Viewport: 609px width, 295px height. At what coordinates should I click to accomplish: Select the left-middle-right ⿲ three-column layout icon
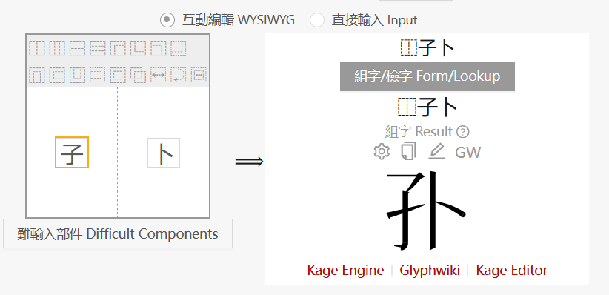point(57,49)
